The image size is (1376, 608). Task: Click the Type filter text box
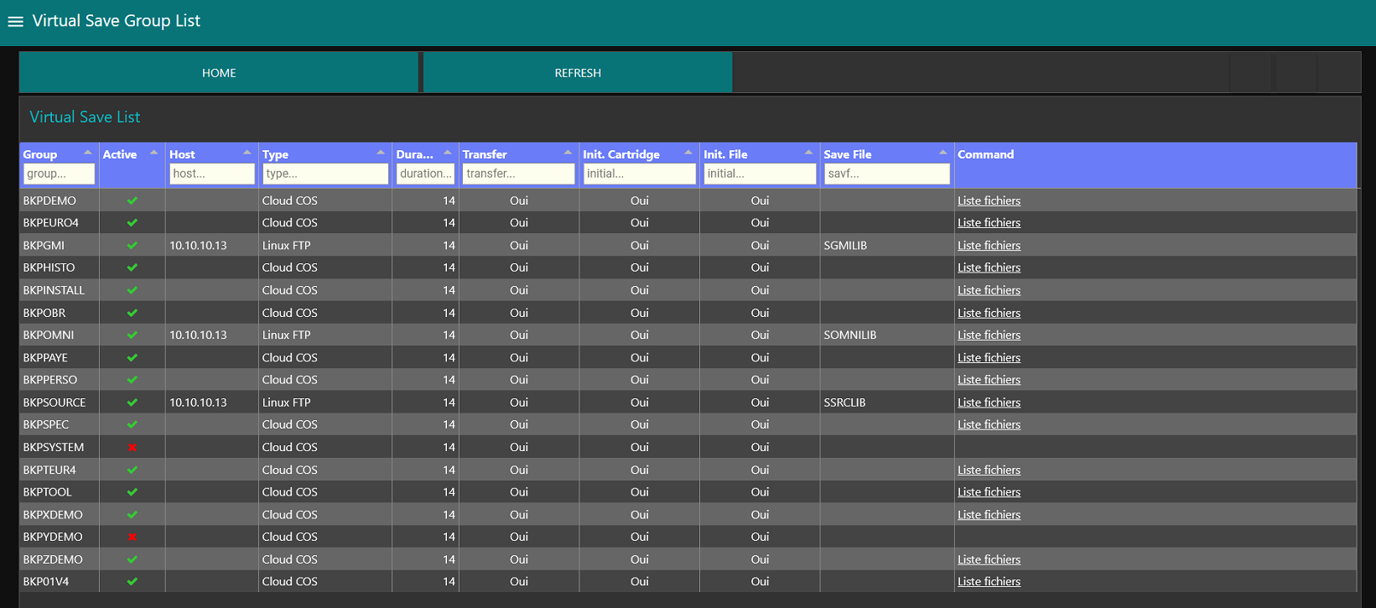(325, 174)
